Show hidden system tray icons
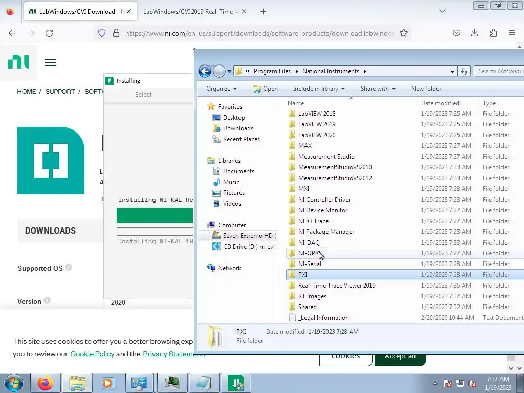Viewport: 524px width, 393px height. [435, 383]
